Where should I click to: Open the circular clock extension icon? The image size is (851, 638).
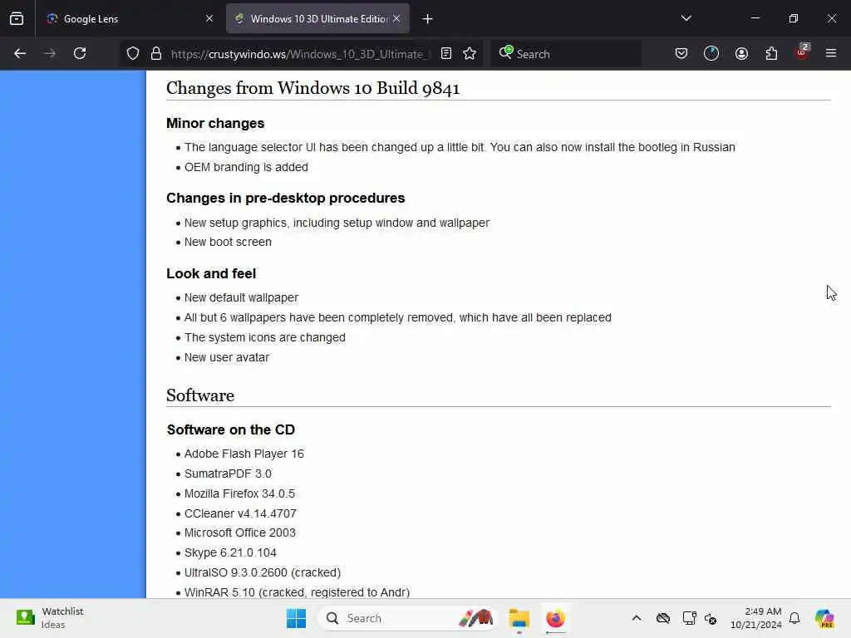click(x=711, y=53)
